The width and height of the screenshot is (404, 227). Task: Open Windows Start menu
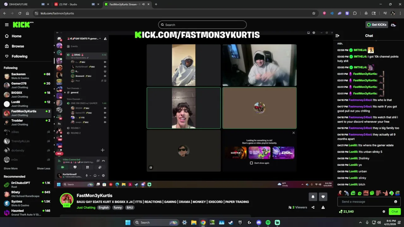(x=128, y=223)
